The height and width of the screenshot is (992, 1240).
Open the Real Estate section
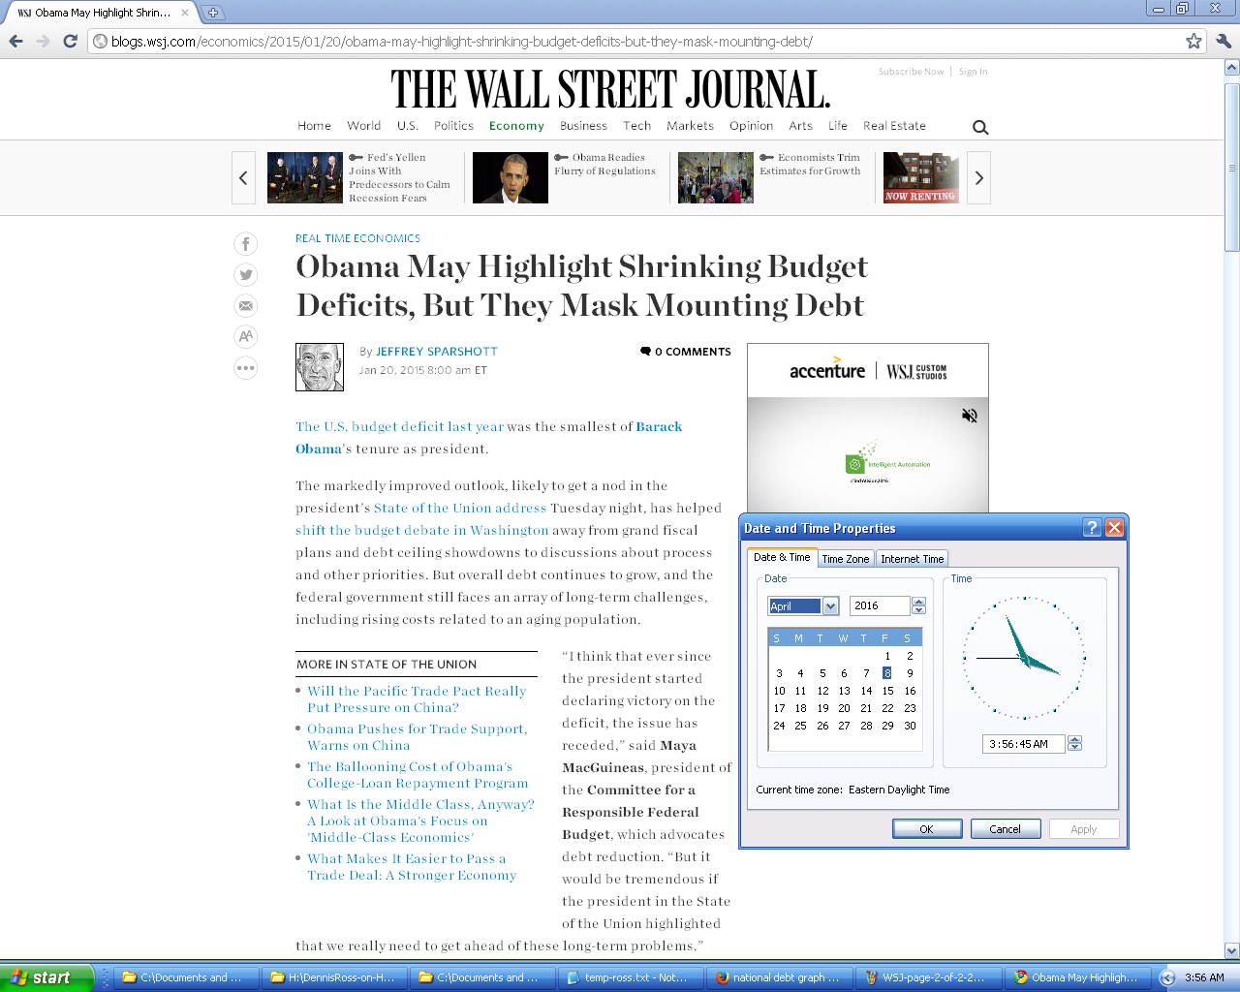(x=894, y=126)
